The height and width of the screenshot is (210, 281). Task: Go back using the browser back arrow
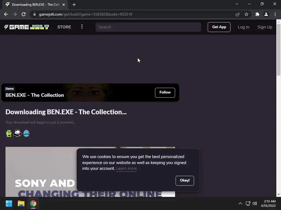pyautogui.click(x=6, y=14)
